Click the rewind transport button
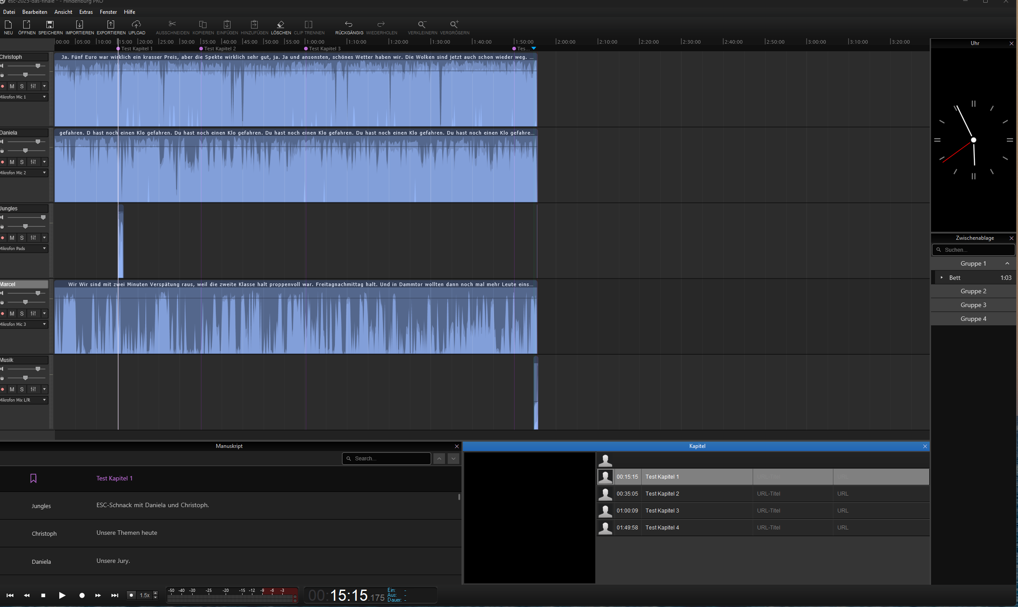1018x607 pixels. (x=27, y=595)
